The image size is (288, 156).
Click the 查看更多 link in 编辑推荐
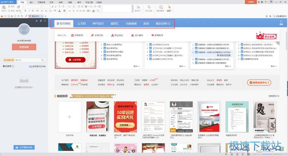274,96
